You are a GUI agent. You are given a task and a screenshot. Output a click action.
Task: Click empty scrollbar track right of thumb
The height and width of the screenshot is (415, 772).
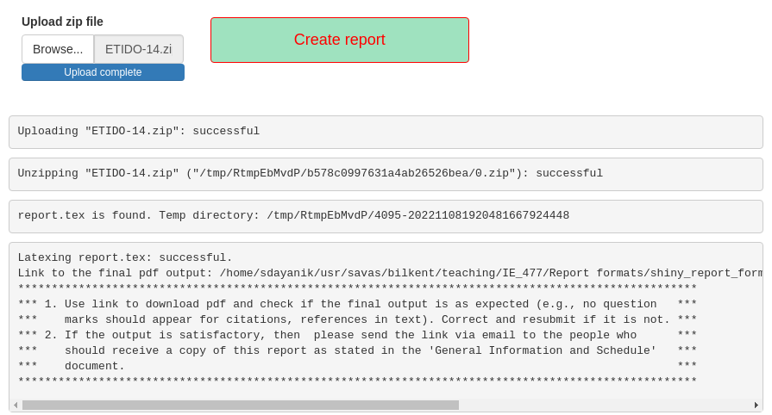click(x=605, y=406)
